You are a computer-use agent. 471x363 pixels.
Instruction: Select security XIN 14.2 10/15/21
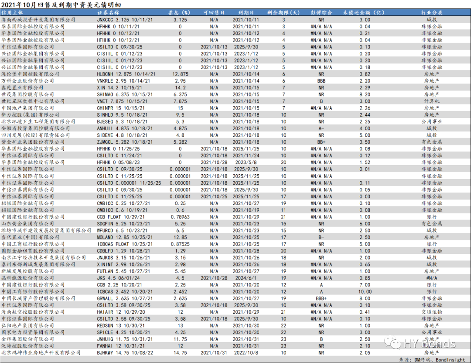click(119, 88)
